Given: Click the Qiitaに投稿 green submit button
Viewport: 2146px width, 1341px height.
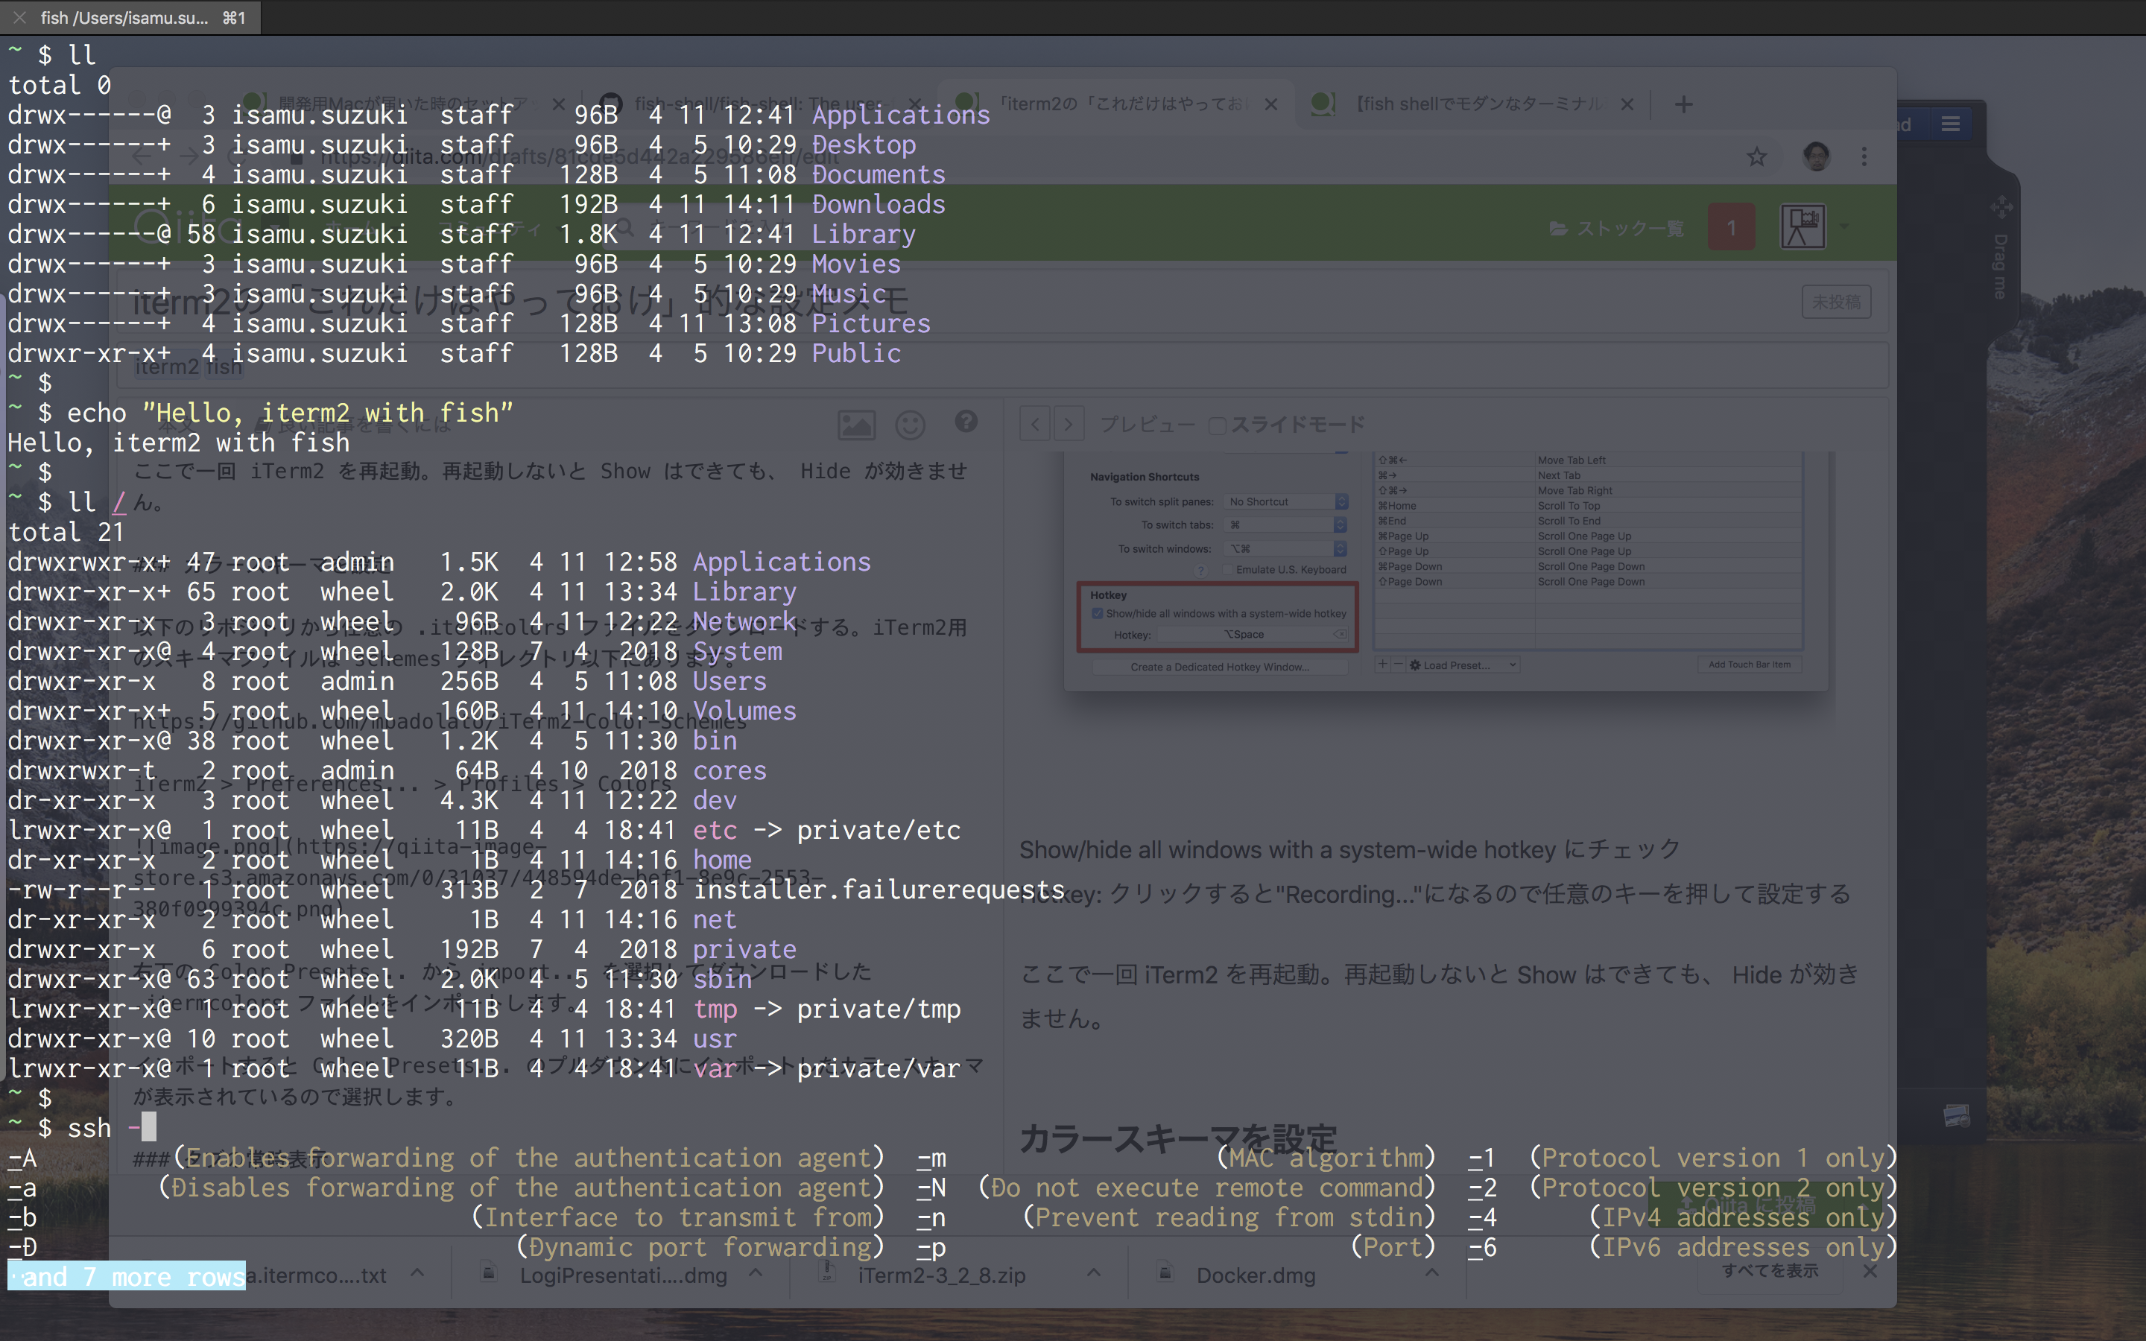Looking at the screenshot, I should (1747, 1206).
